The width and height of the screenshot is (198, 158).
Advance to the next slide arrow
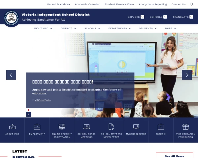(x=187, y=75)
